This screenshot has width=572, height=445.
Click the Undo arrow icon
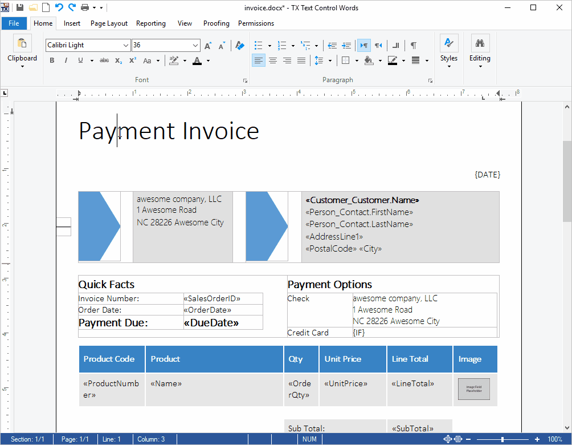click(59, 7)
